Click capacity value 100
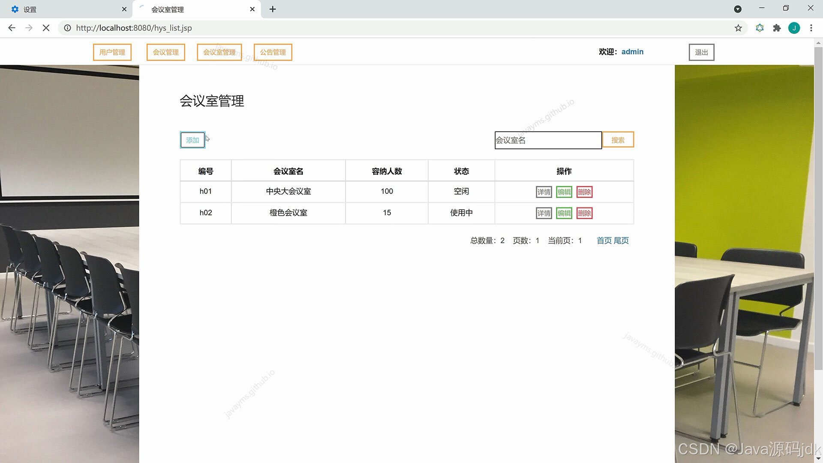 pyautogui.click(x=387, y=192)
